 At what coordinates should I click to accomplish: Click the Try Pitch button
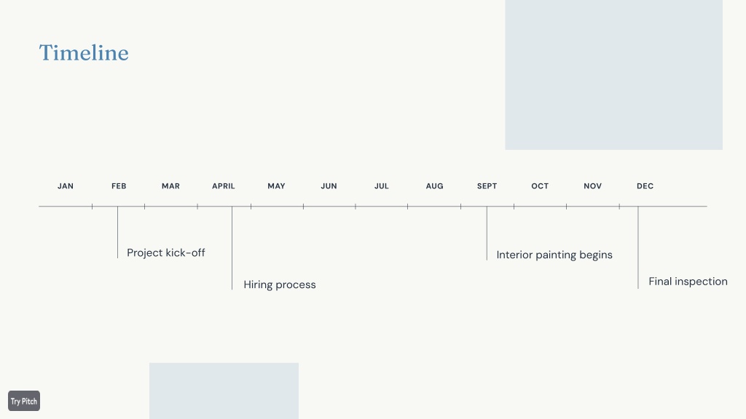tap(24, 401)
